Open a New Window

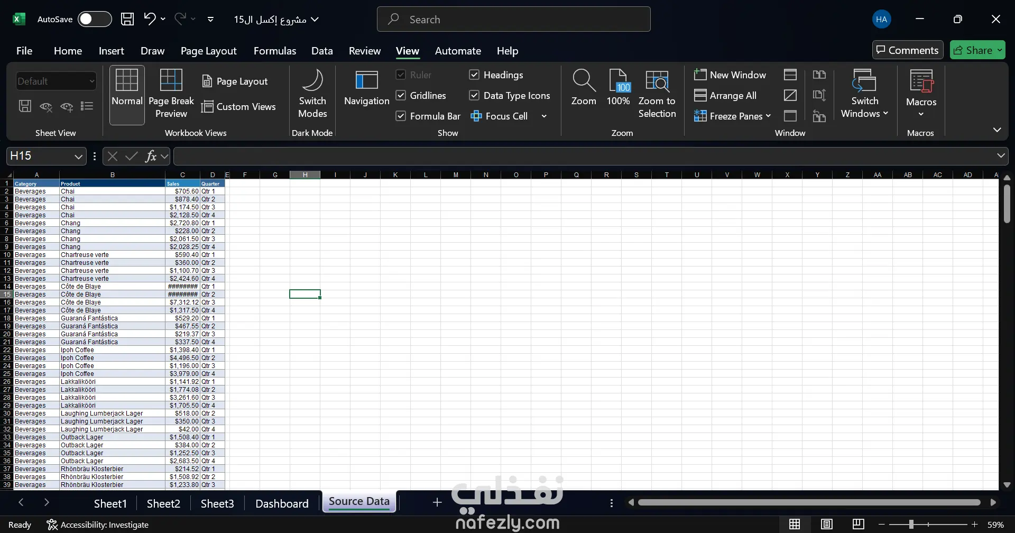tap(730, 75)
